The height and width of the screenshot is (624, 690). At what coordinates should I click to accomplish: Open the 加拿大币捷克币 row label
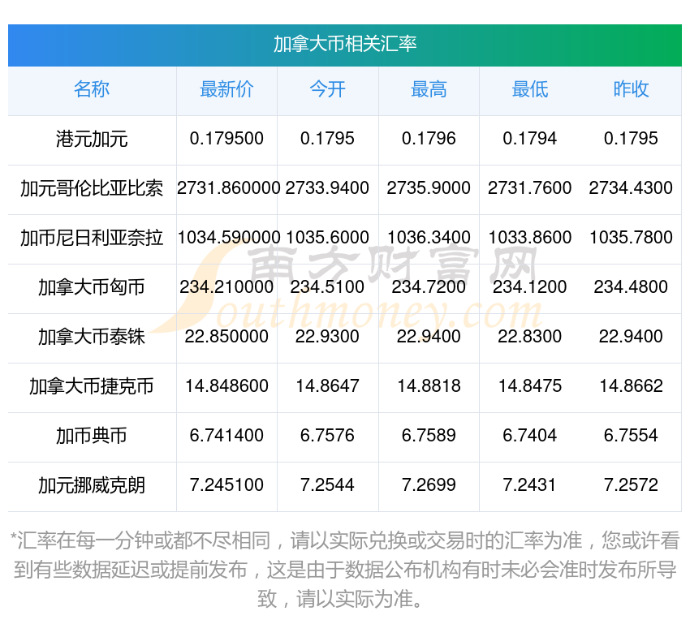pos(92,386)
